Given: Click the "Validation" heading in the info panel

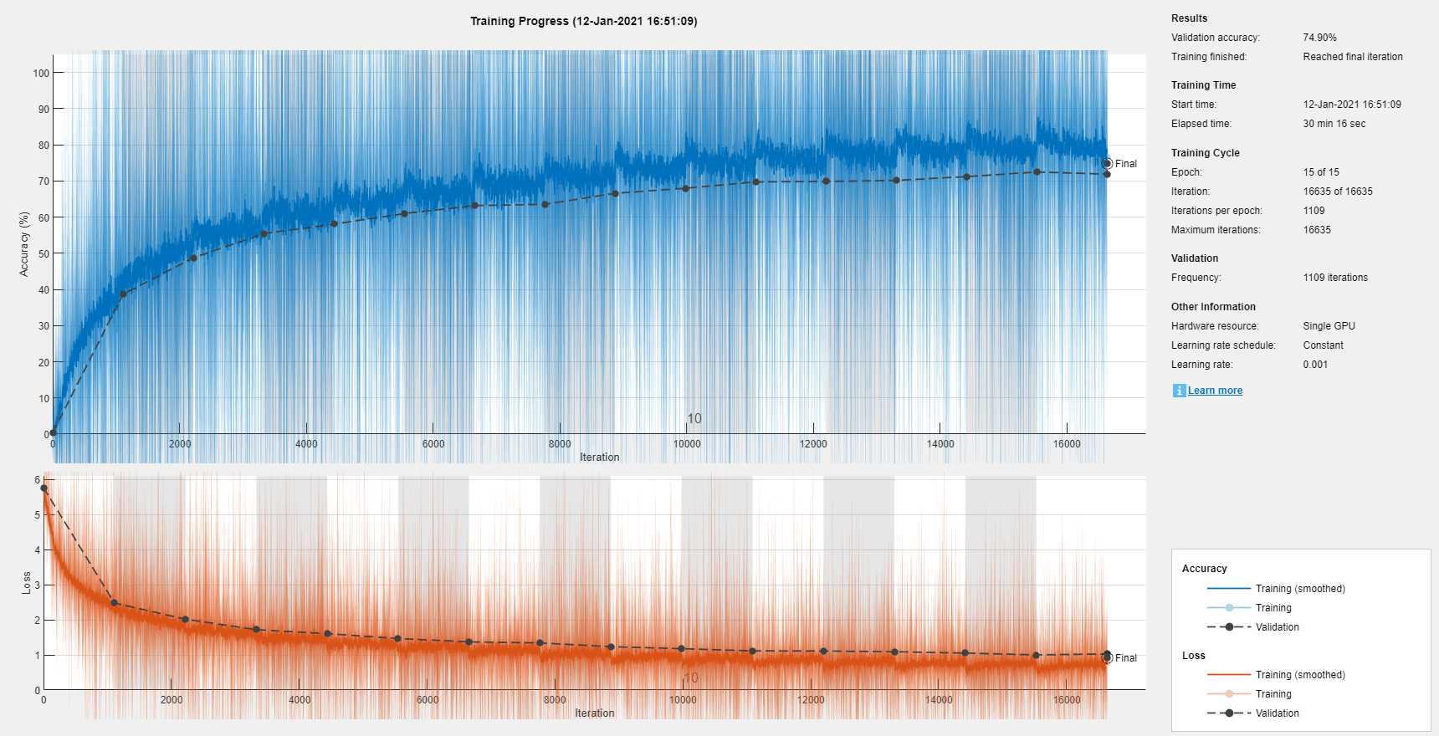Looking at the screenshot, I should pyautogui.click(x=1195, y=258).
